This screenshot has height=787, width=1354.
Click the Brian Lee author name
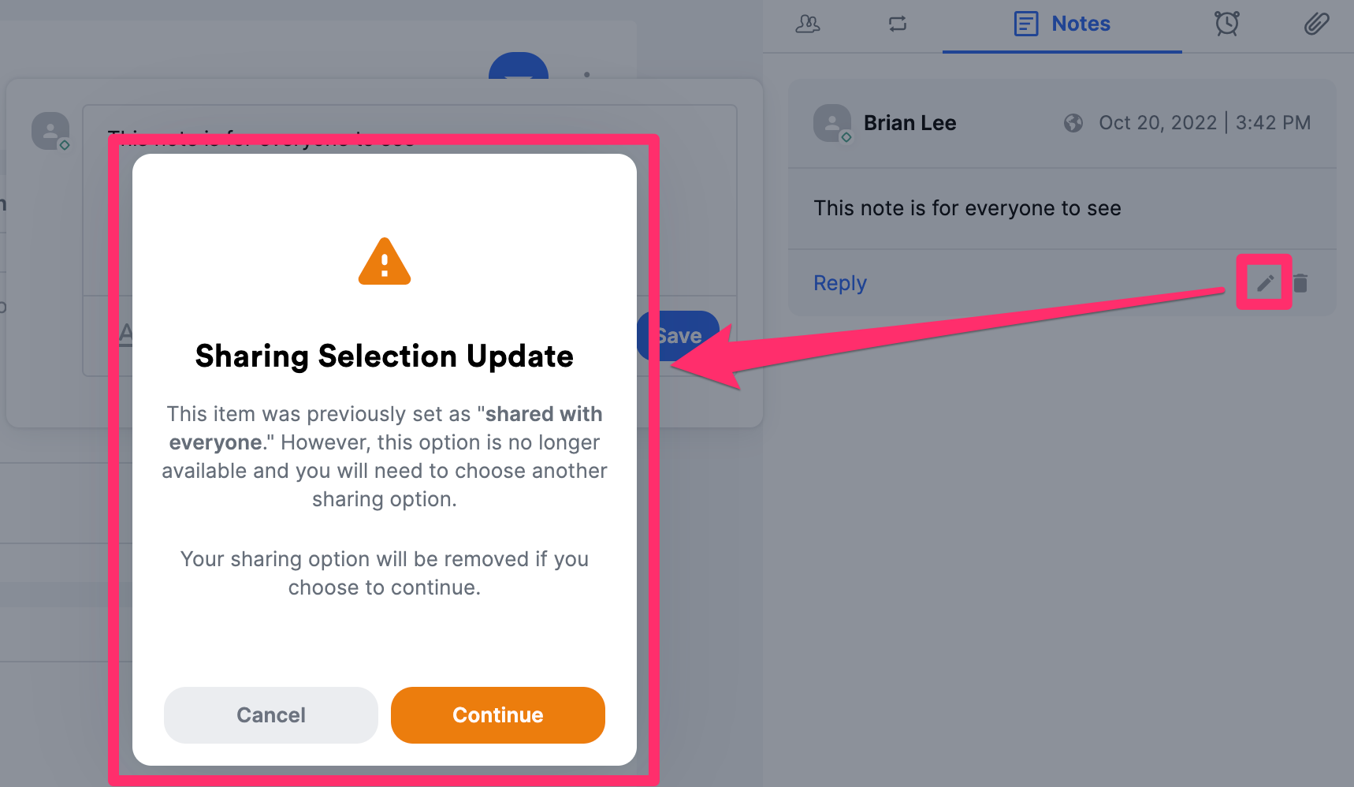tap(909, 123)
